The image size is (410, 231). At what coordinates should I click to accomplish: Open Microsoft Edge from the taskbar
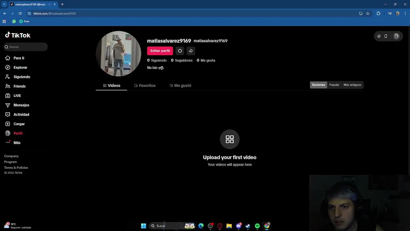tap(201, 226)
